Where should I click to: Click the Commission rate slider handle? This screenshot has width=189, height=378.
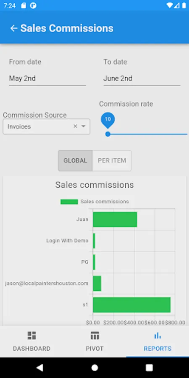[108, 134]
